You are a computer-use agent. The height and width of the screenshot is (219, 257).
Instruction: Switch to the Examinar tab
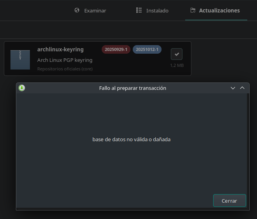coord(95,11)
